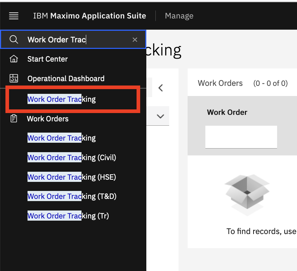
Task: Open Work Order Tracking (T&D)
Action: tap(72, 196)
